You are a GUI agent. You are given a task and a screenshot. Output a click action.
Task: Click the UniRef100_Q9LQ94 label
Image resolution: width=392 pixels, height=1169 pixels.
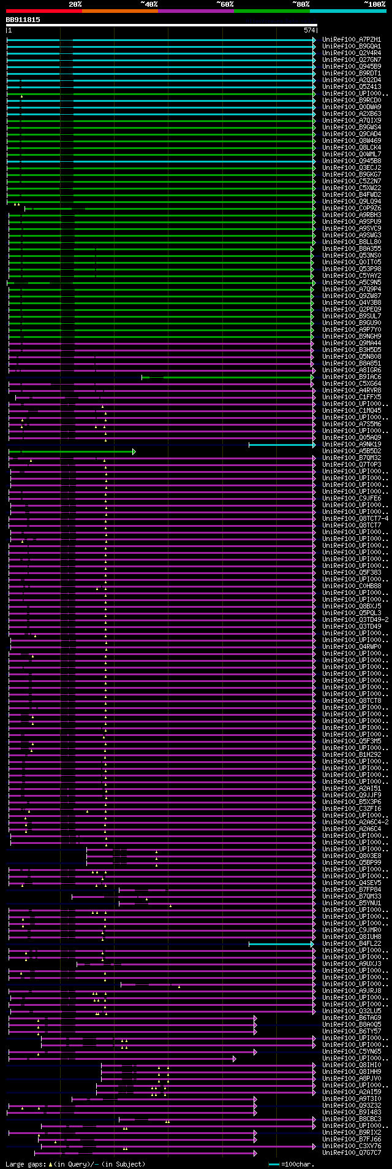click(x=352, y=201)
